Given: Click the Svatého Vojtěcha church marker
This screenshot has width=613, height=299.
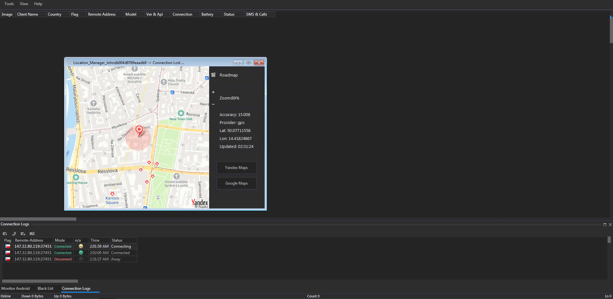Looking at the screenshot, I should [94, 103].
